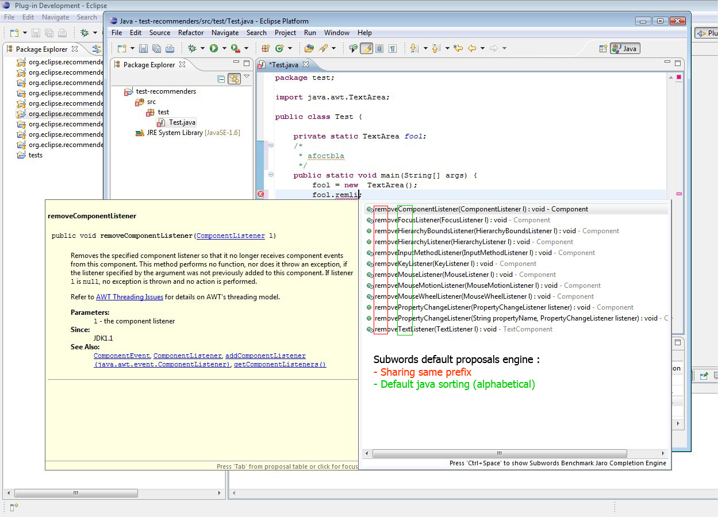Open dropdown arrow next to New Java Class
Screen dimensions: 718x517
290,48
